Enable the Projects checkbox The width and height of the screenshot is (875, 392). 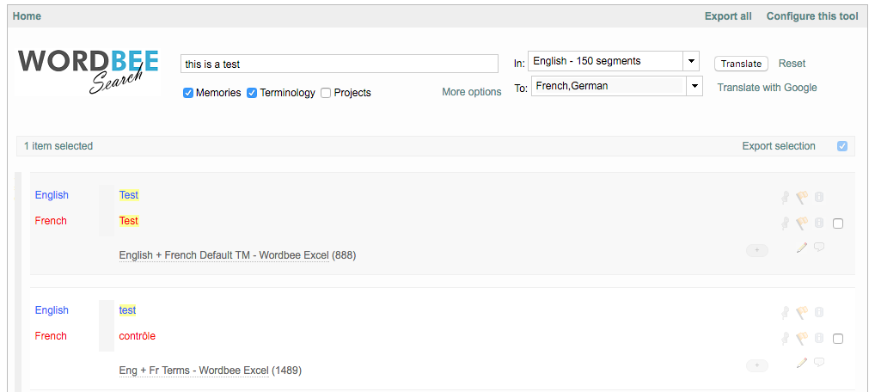(326, 93)
